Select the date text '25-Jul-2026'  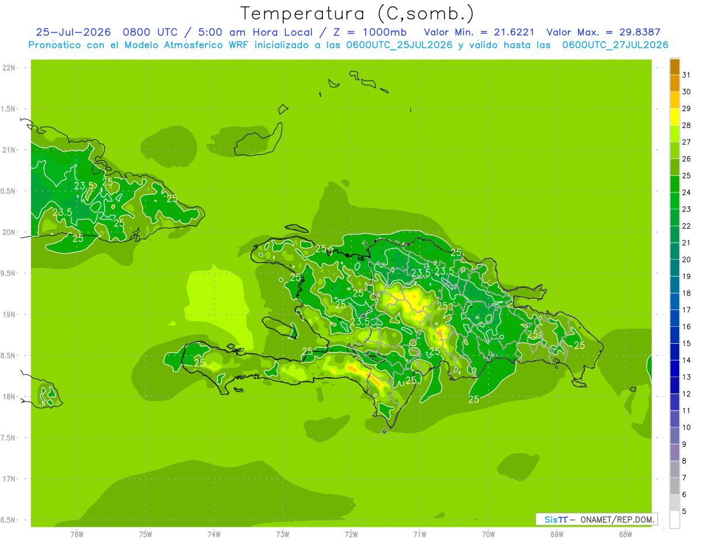point(73,33)
